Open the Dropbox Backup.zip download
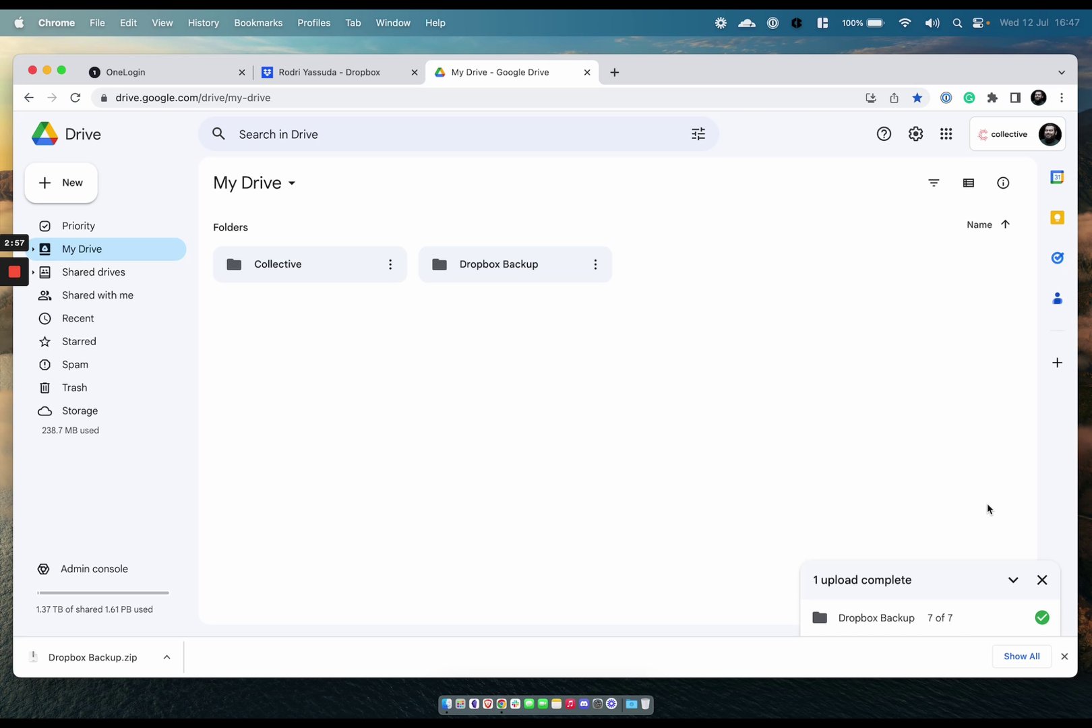Screen dimensions: 1092x728 pyautogui.click(x=92, y=657)
